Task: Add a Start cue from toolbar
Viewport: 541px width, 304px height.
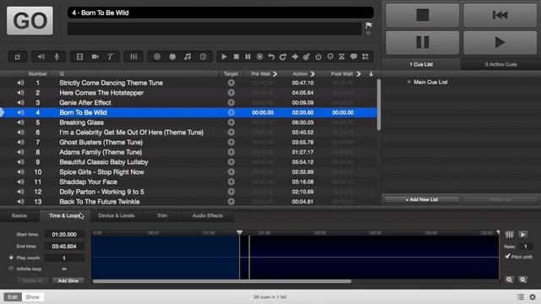Action: (x=224, y=57)
